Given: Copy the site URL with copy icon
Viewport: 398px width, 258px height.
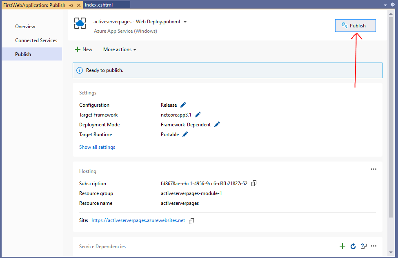Looking at the screenshot, I should click(x=191, y=221).
